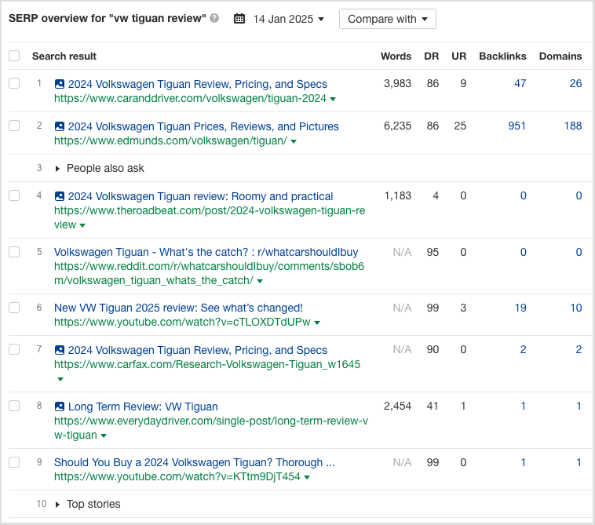
Task: Check the box for result 5 reddit
Action: click(x=14, y=251)
